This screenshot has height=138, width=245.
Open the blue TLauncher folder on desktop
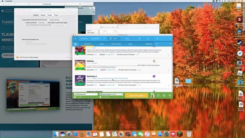point(188,81)
